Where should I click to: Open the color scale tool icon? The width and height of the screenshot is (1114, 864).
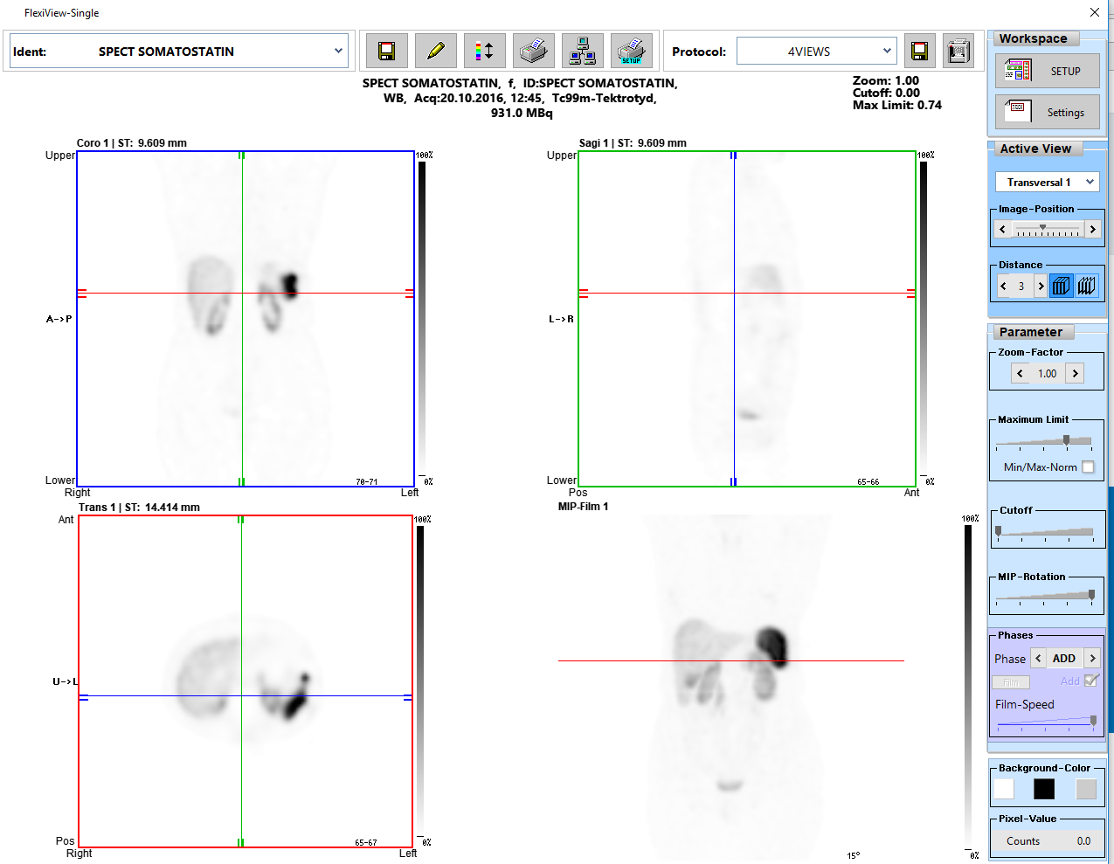[484, 52]
